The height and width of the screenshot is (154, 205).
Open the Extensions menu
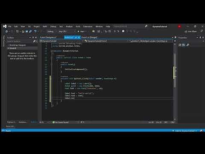(x=88, y=27)
